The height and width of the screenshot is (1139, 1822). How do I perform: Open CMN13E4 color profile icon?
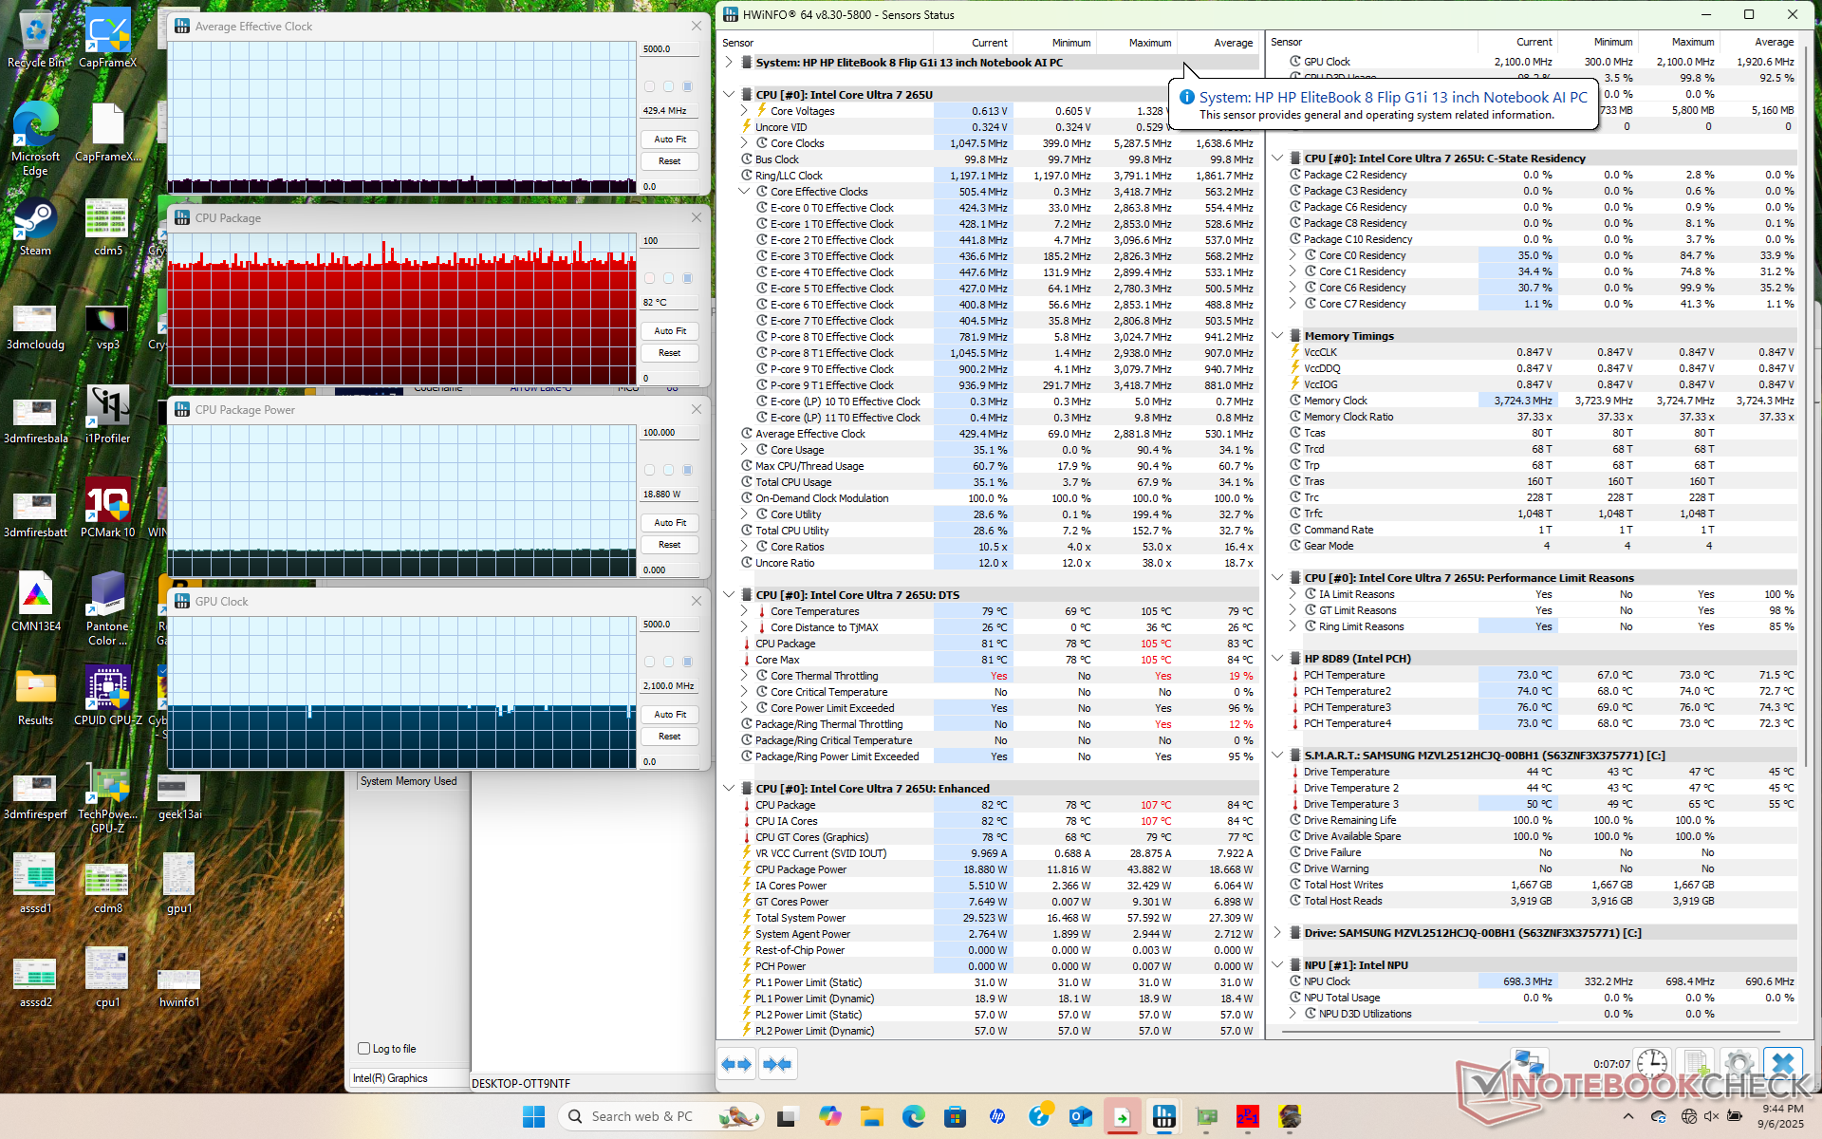coord(36,602)
